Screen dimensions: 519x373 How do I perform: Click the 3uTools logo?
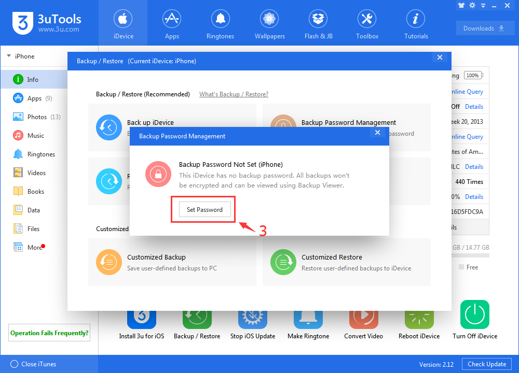coord(47,23)
